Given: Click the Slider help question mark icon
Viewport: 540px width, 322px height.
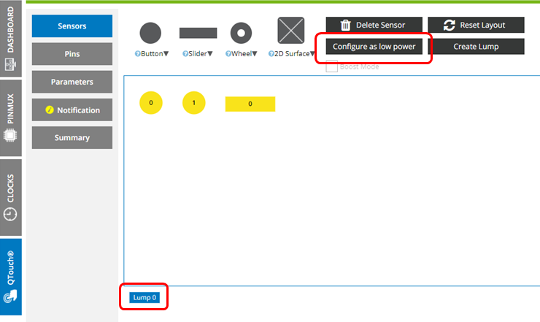Looking at the screenshot, I should [x=185, y=53].
